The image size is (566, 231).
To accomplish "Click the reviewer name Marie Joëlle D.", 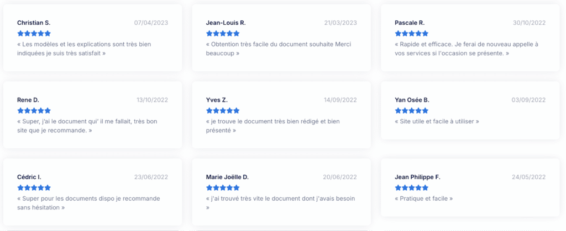I will pyautogui.click(x=227, y=177).
